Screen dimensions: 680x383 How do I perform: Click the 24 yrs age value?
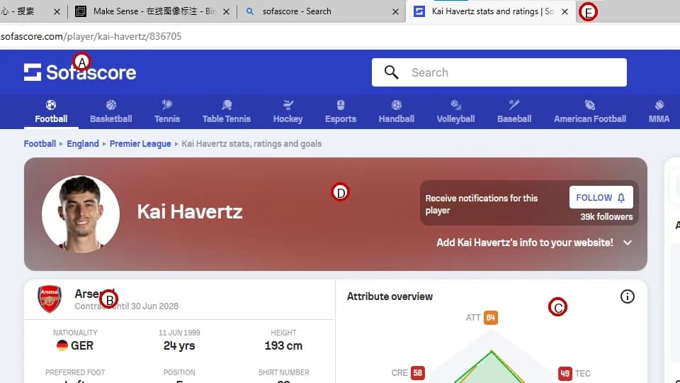(x=179, y=345)
